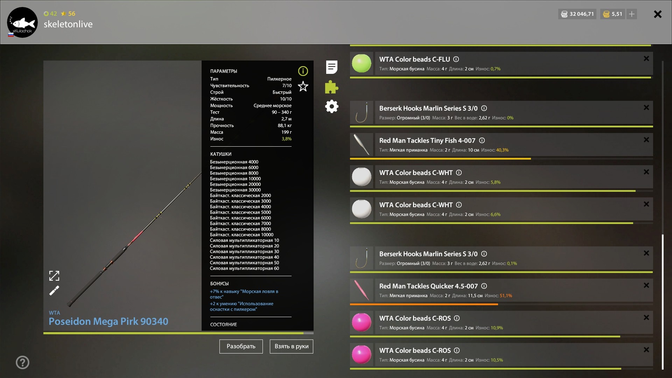Click player level indicator 42

click(x=50, y=14)
